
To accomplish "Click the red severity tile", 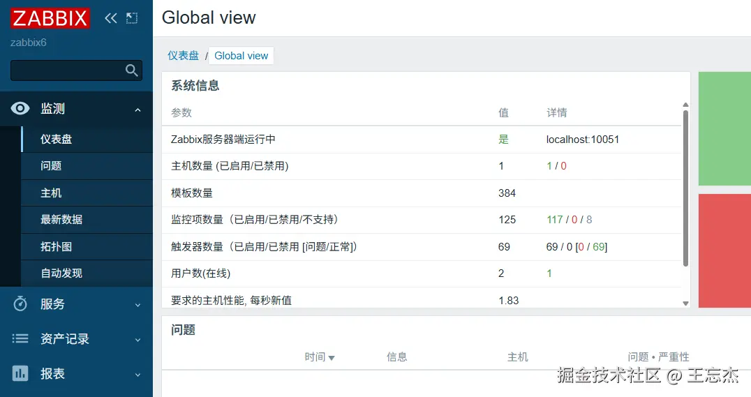I will [x=724, y=250].
